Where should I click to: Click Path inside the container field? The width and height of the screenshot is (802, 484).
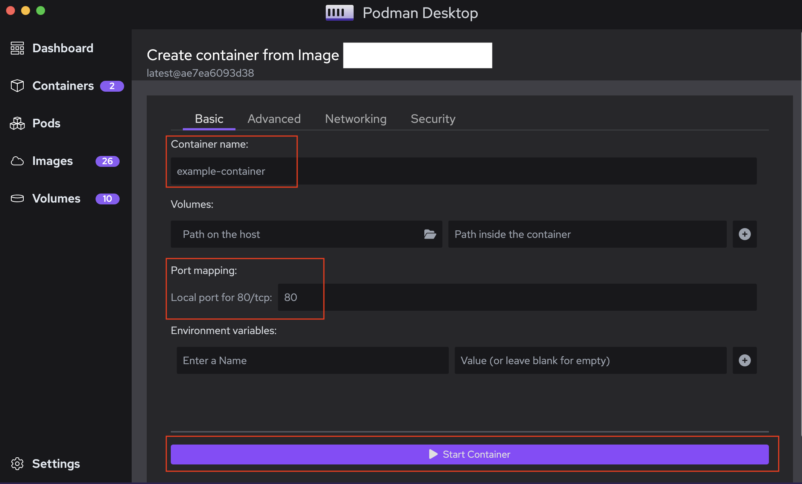pos(587,234)
